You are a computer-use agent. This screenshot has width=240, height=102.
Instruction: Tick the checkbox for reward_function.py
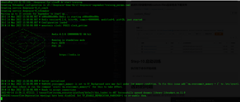point(137,52)
